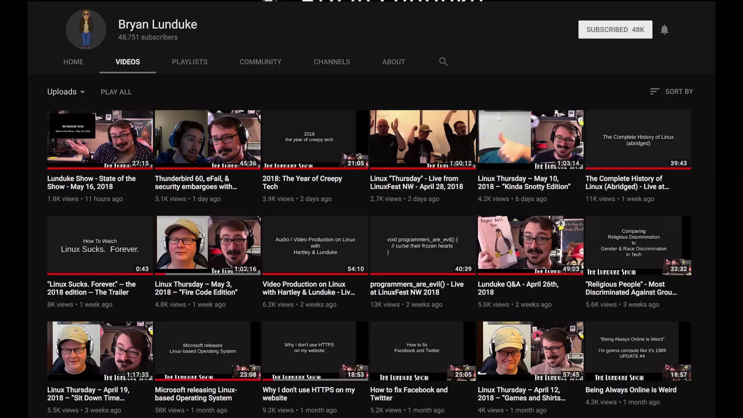Image resolution: width=743 pixels, height=418 pixels.
Task: Open the Community tab
Action: [260, 62]
